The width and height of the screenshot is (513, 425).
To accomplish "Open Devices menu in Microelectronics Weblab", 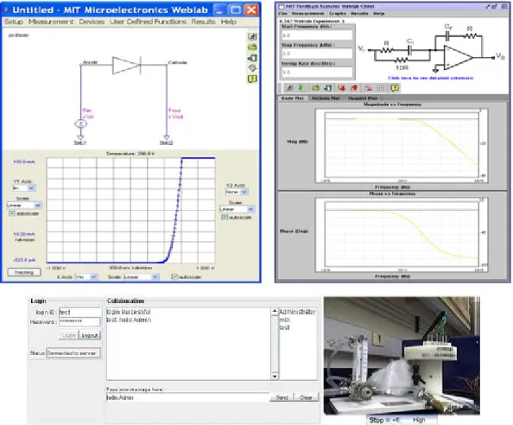I will tap(92, 22).
